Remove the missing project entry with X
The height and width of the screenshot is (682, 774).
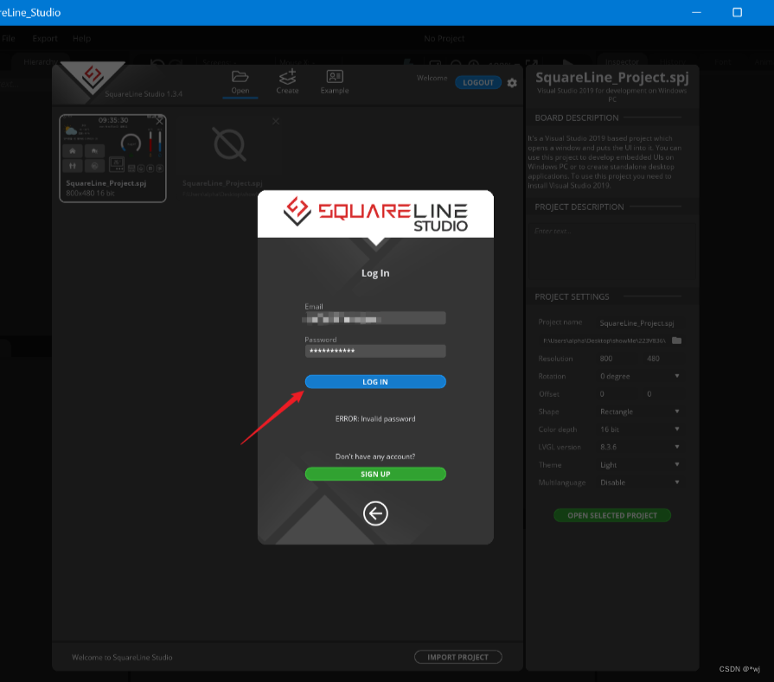(276, 121)
